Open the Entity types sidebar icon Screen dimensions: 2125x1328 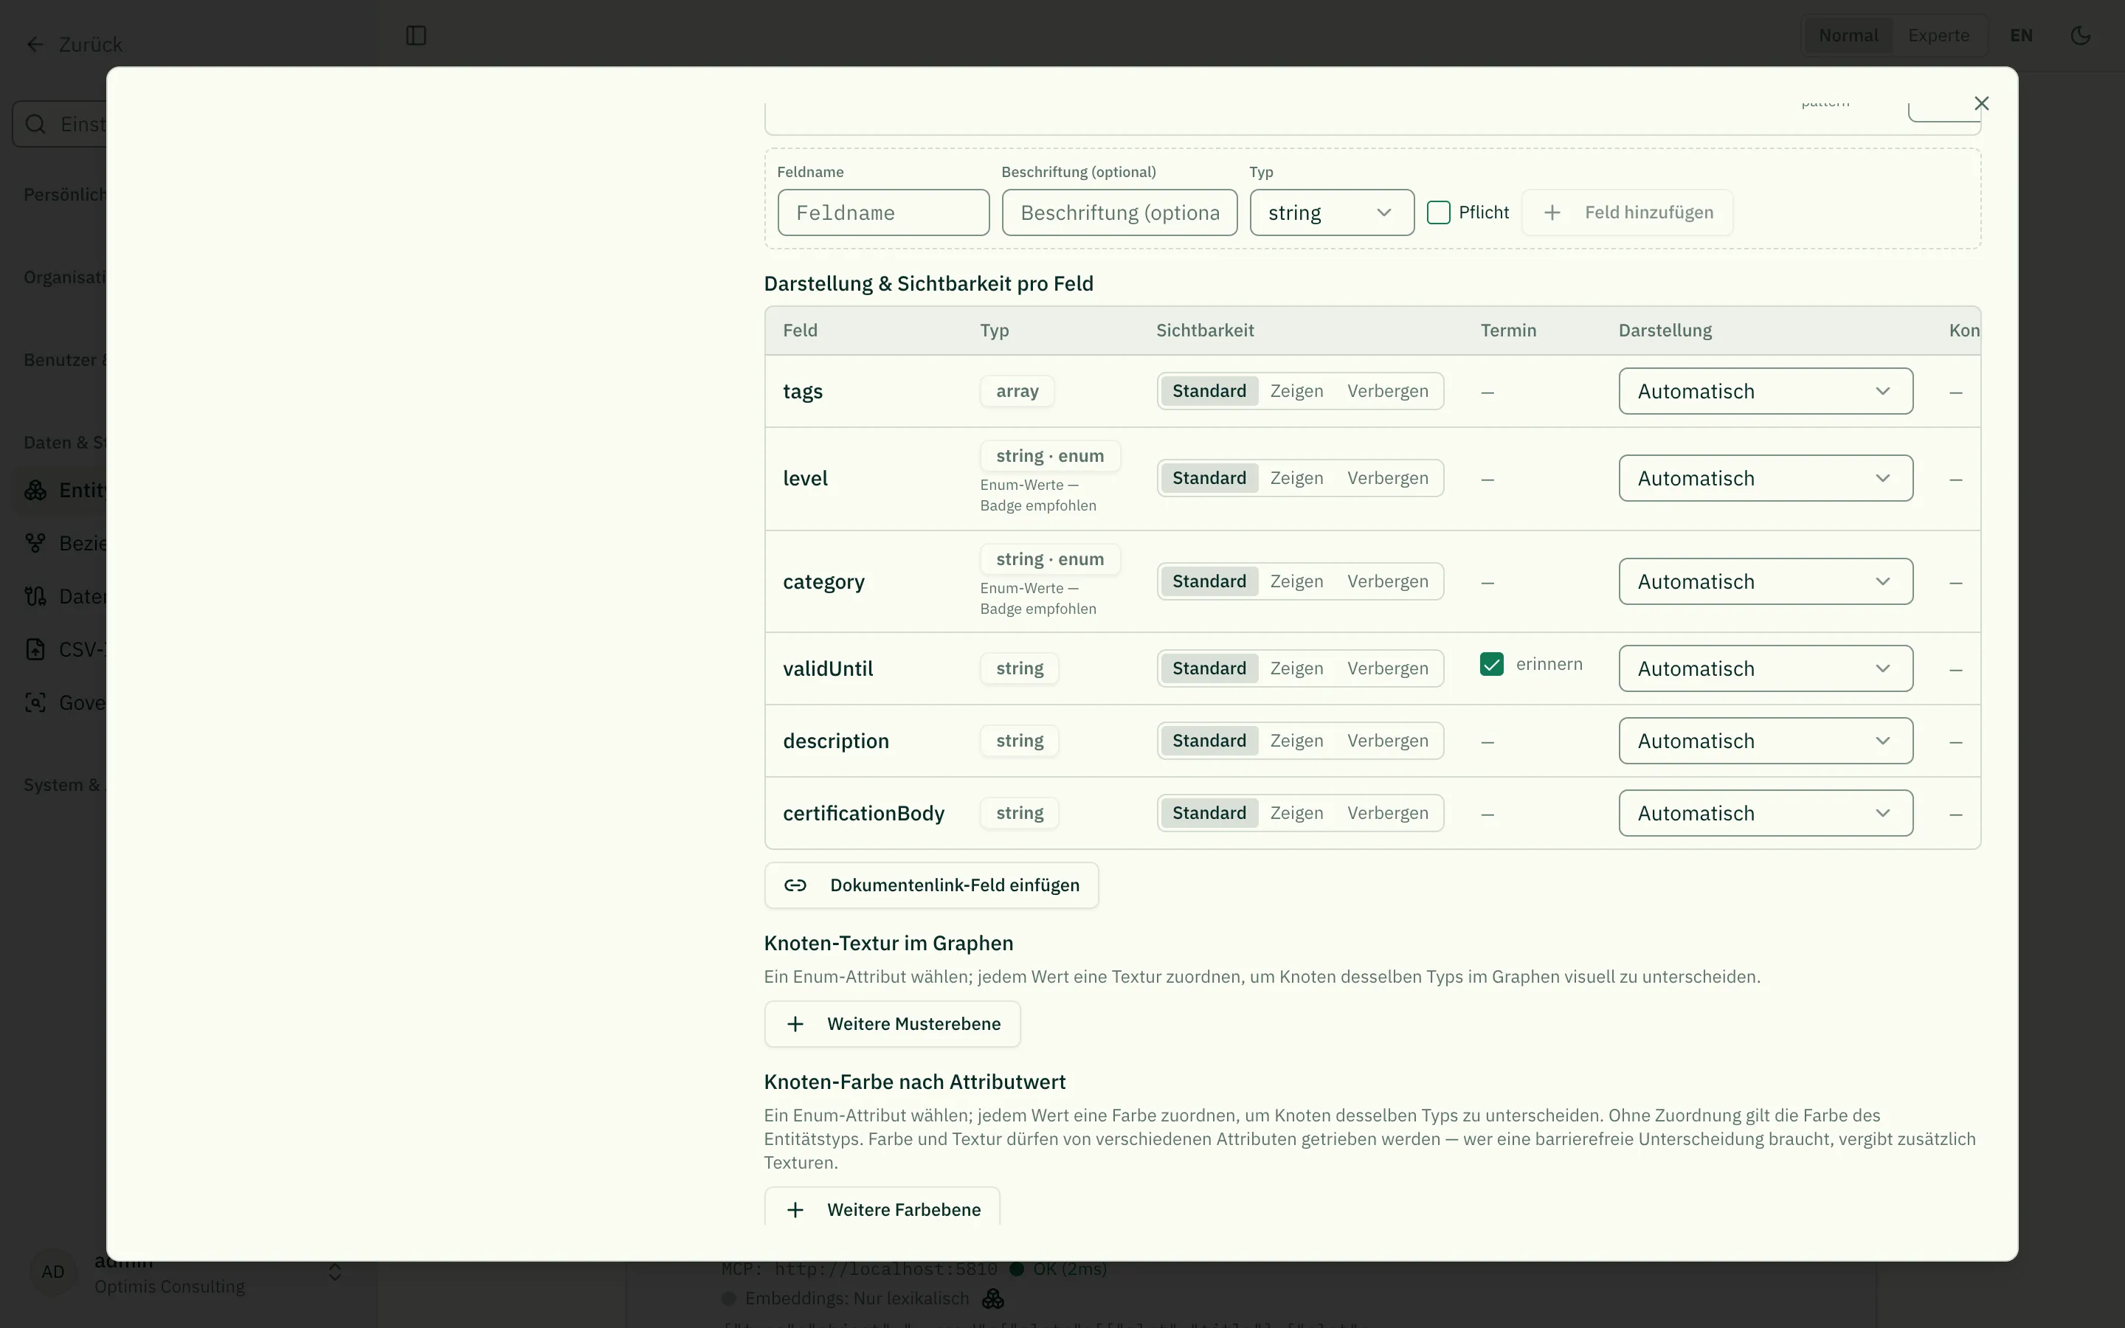pyautogui.click(x=35, y=490)
